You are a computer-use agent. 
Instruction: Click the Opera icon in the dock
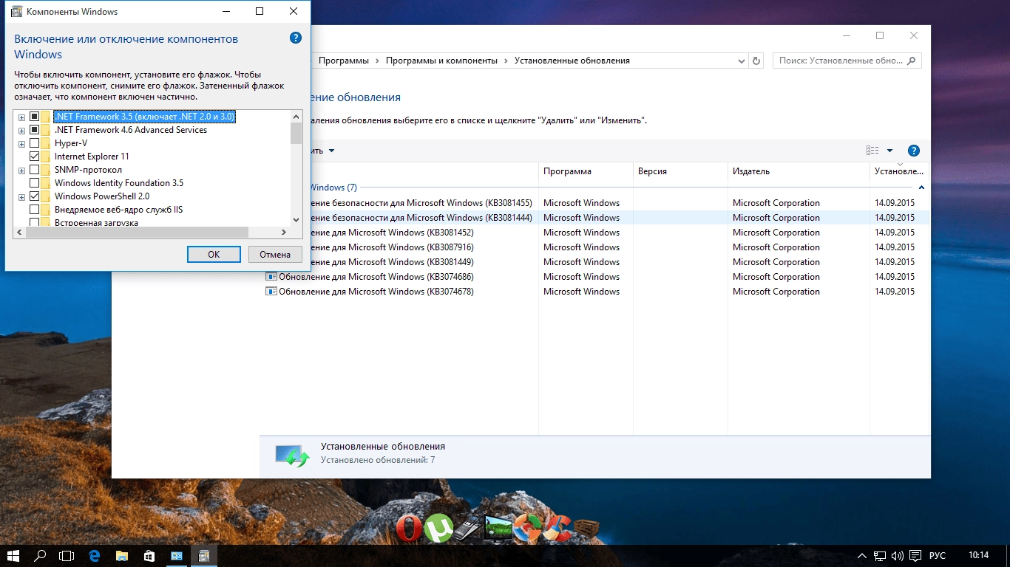[408, 529]
